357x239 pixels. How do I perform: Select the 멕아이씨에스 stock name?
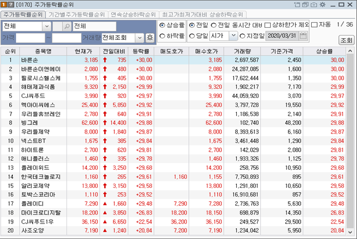(38, 105)
